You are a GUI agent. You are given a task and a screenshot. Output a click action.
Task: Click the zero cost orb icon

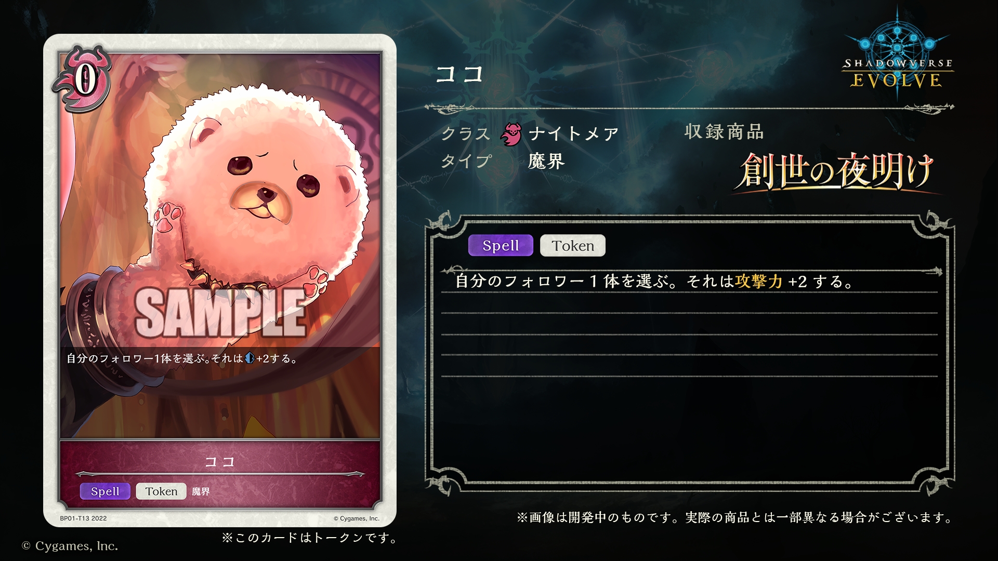tap(84, 79)
